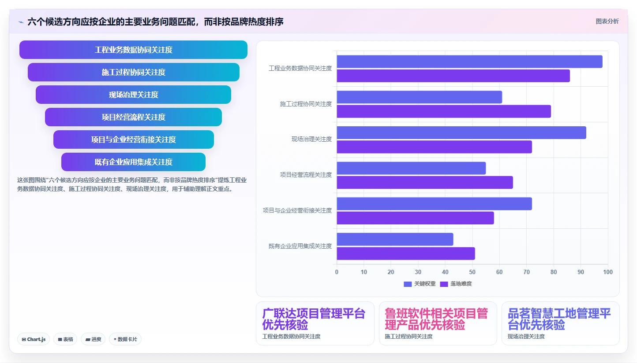
Task: Toggle the 落地难度 legend swatch
Action: point(444,284)
